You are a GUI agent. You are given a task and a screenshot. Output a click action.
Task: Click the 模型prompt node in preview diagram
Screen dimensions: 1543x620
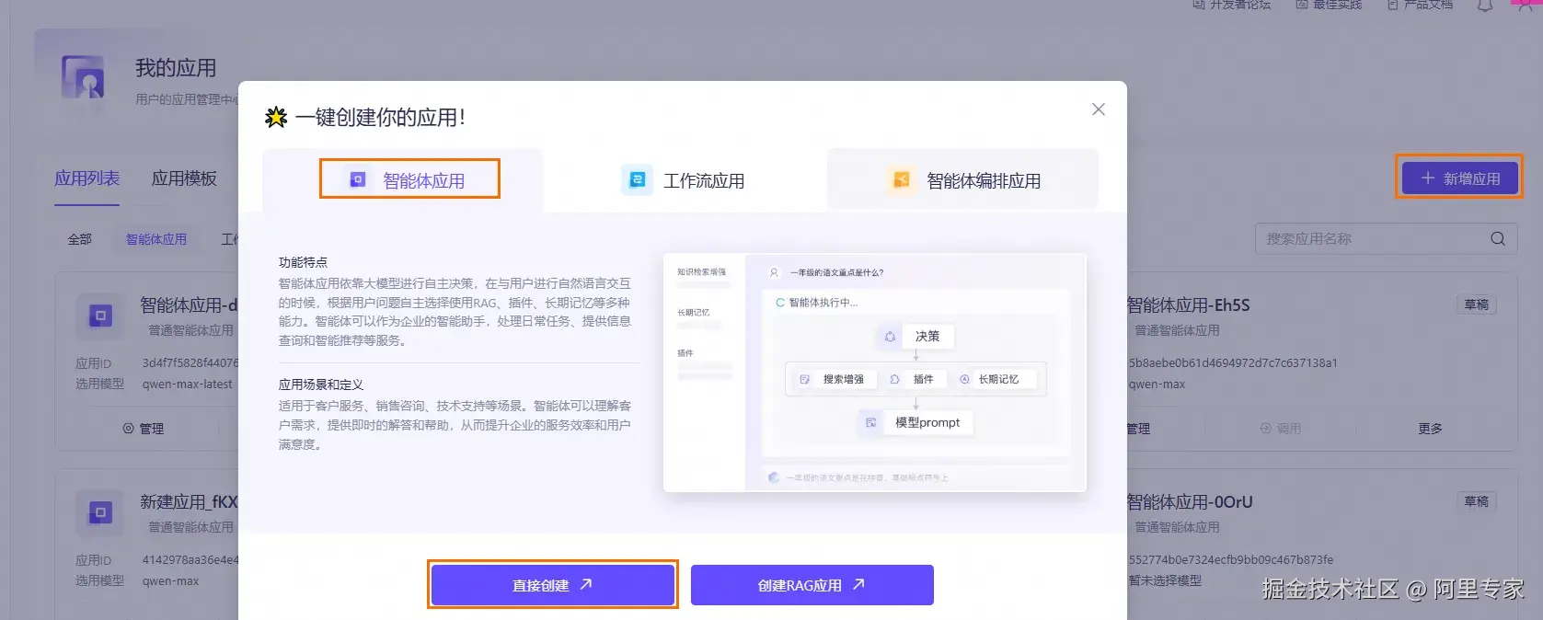coord(915,422)
